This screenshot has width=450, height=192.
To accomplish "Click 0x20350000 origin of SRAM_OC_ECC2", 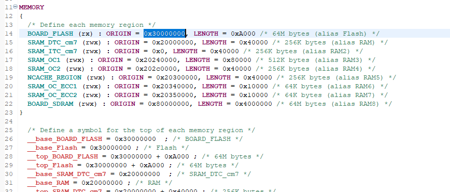I will coord(173,95).
